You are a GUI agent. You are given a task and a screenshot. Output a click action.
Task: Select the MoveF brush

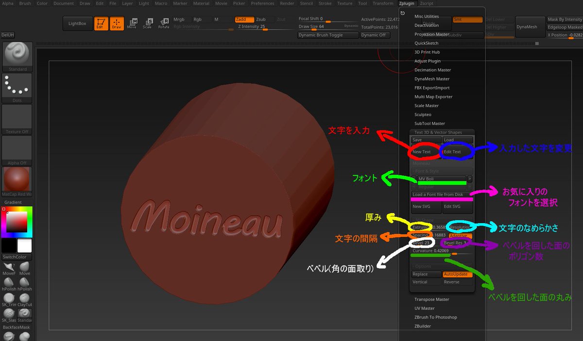click(x=9, y=269)
